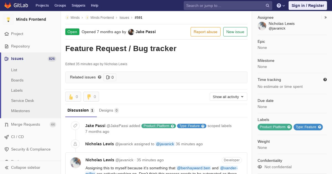Click the Search or jump to field
Image resolution: width=332 pixels, height=174 pixels.
228,6
